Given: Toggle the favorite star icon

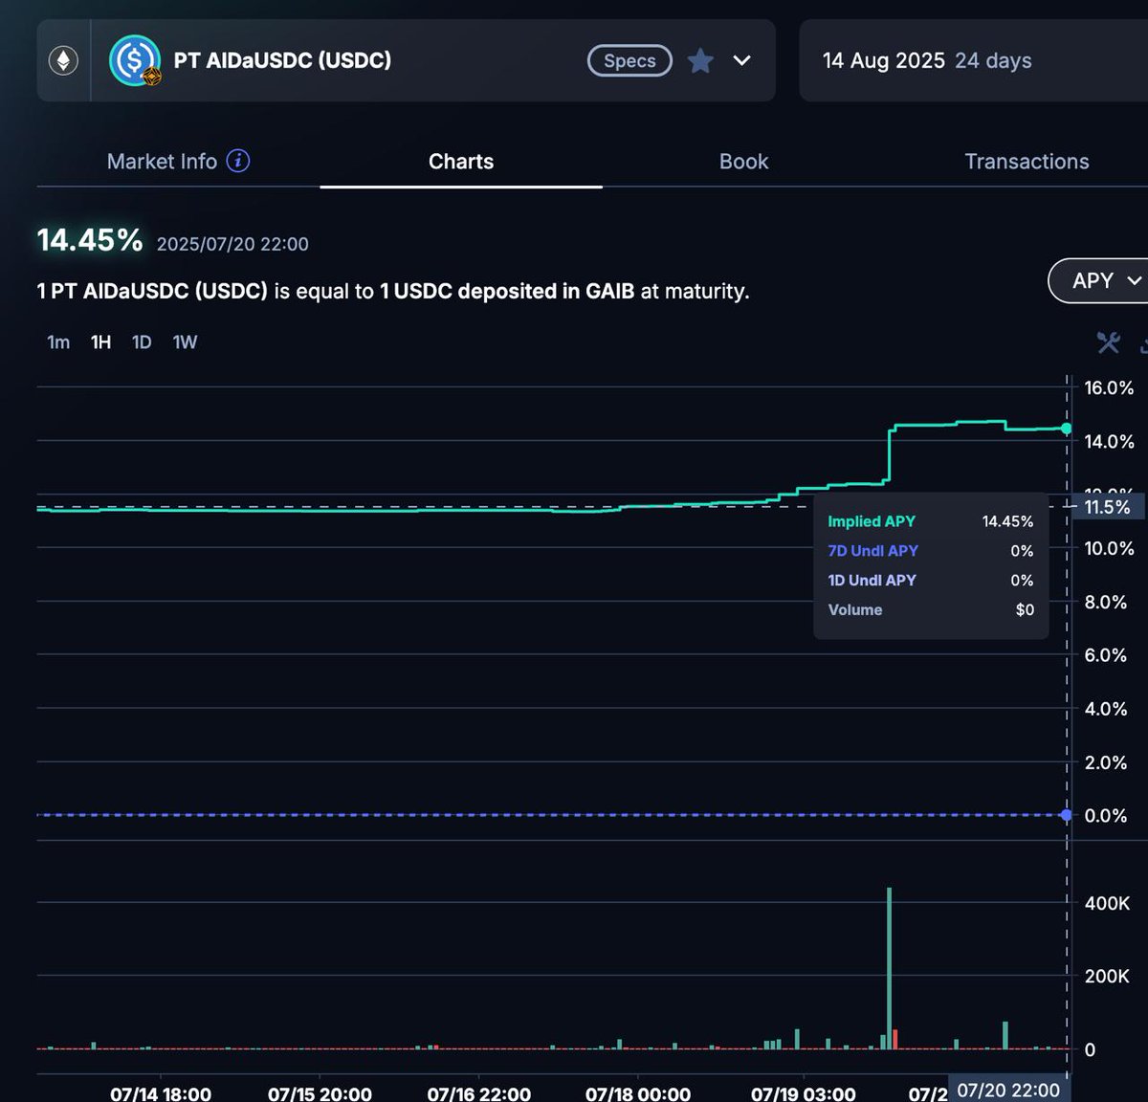Looking at the screenshot, I should tap(700, 60).
